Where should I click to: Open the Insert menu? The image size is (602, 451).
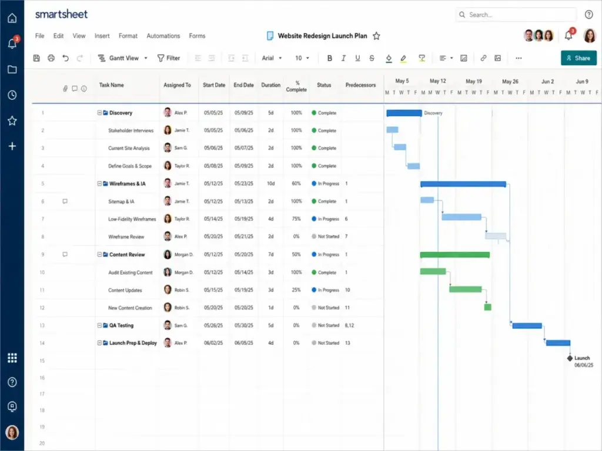click(x=102, y=36)
